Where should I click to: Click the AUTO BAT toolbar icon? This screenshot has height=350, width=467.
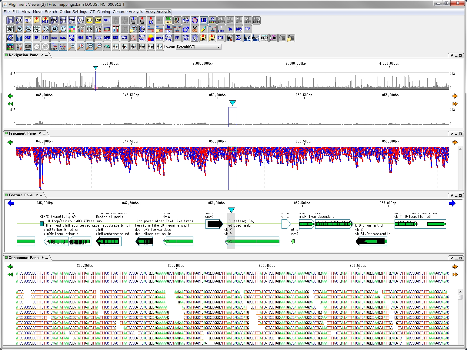click(186, 38)
